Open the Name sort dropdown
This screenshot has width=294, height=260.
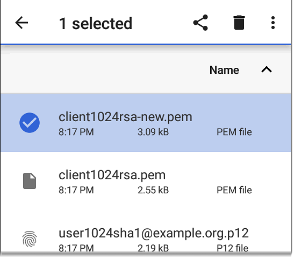point(224,70)
